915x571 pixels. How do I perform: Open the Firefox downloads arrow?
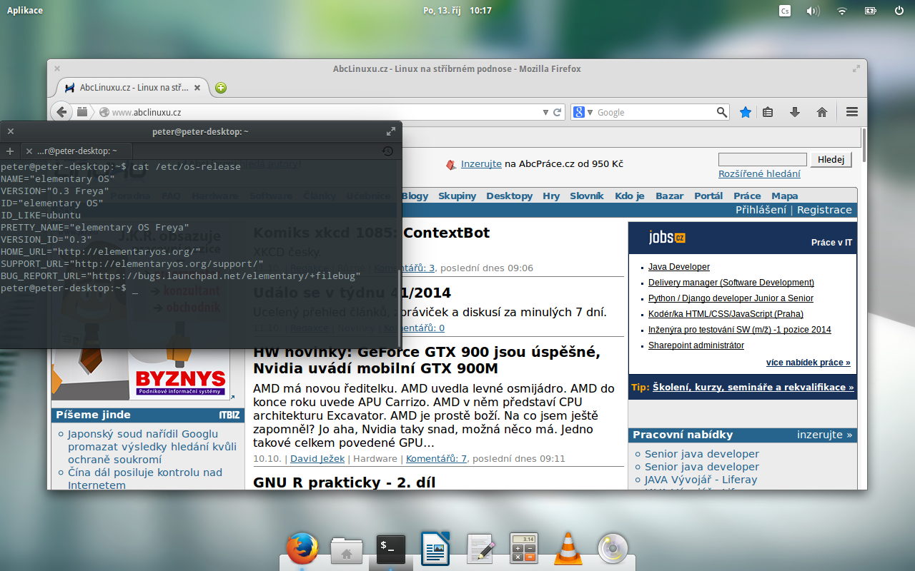(x=794, y=112)
